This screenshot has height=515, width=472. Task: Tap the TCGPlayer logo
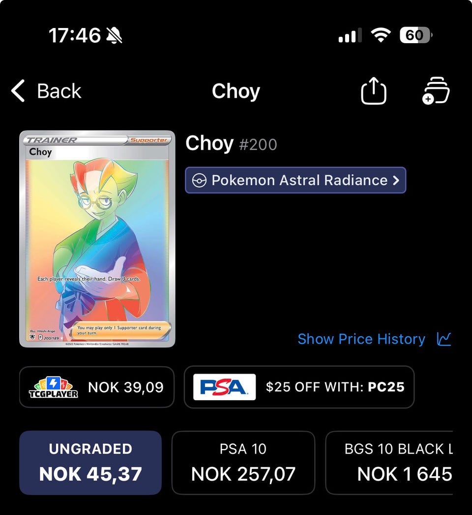pyautogui.click(x=53, y=387)
